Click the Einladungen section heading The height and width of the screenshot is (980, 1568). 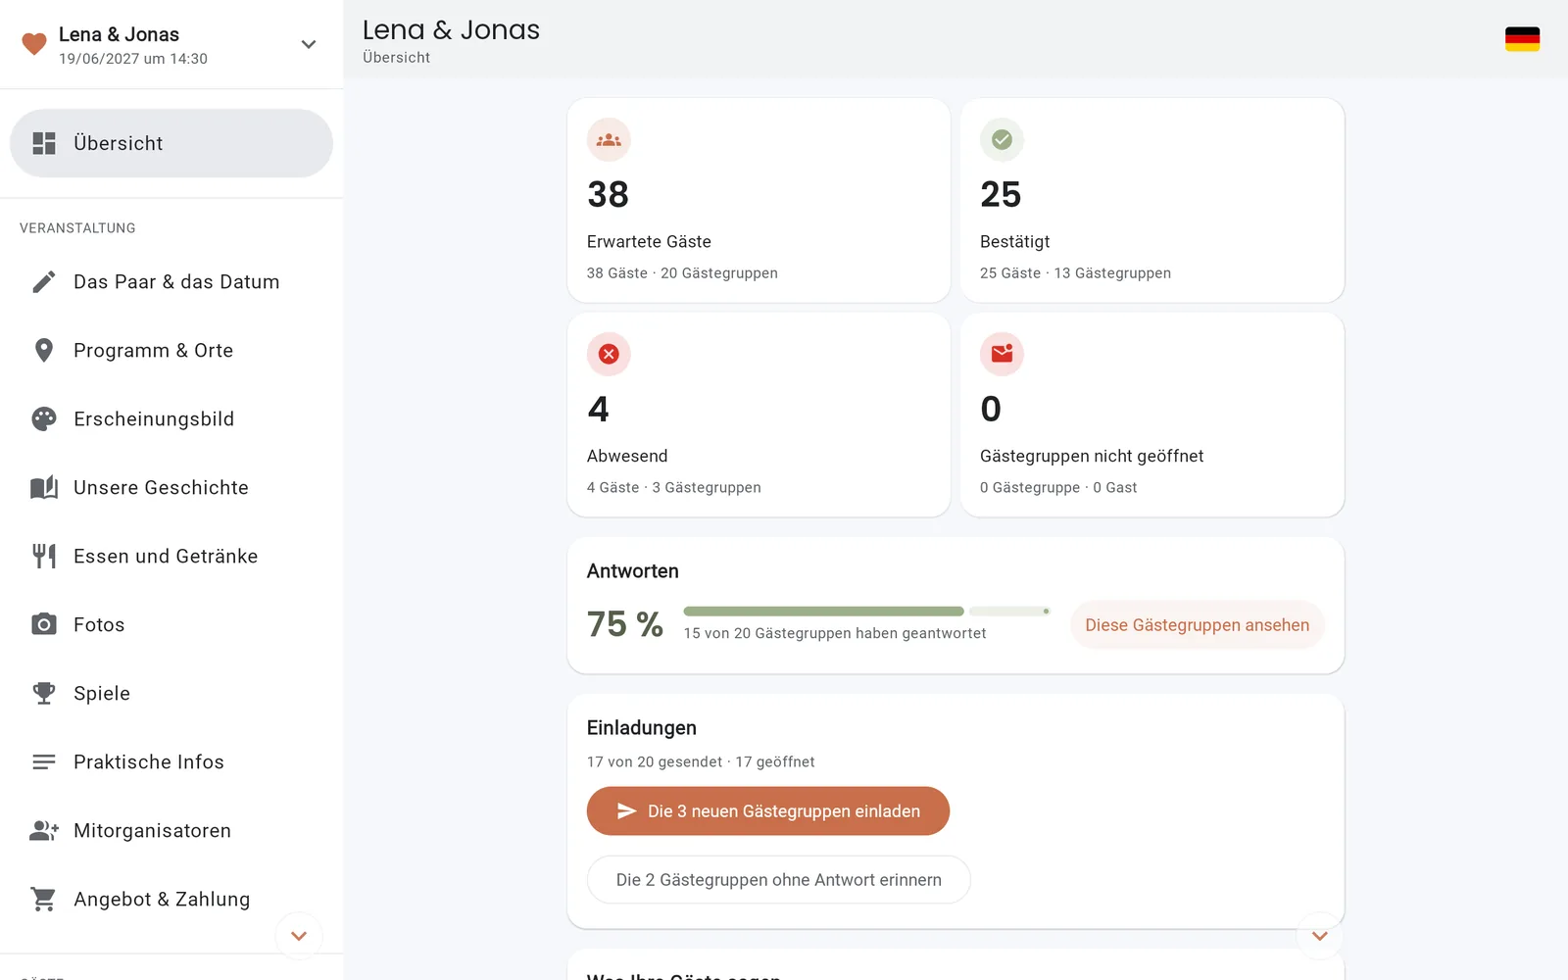[642, 728]
